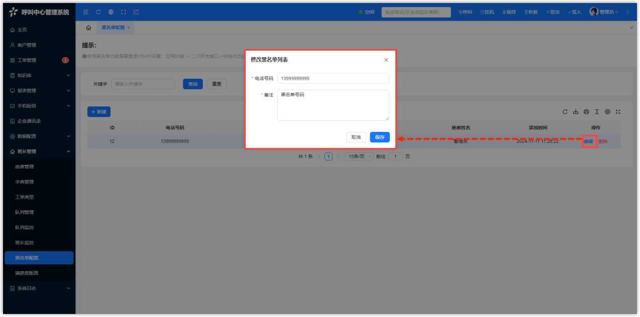Screen dimensions: 640x317
Task: Select 座席管理 in the sidebar
Action: 25,167
